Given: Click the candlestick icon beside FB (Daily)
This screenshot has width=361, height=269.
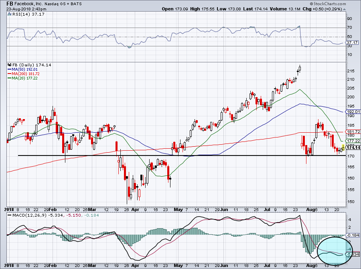Looking at the screenshot, I should (9, 65).
